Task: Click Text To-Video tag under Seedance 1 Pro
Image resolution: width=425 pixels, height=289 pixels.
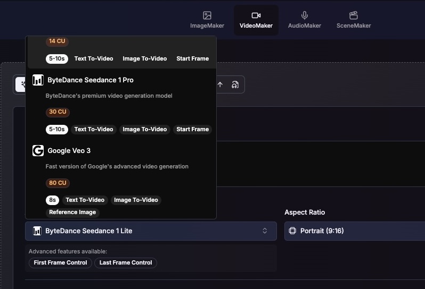Action: point(94,130)
